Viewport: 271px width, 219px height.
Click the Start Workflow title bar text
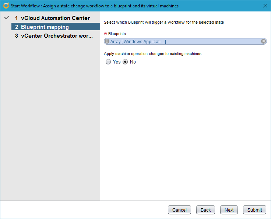95,6
